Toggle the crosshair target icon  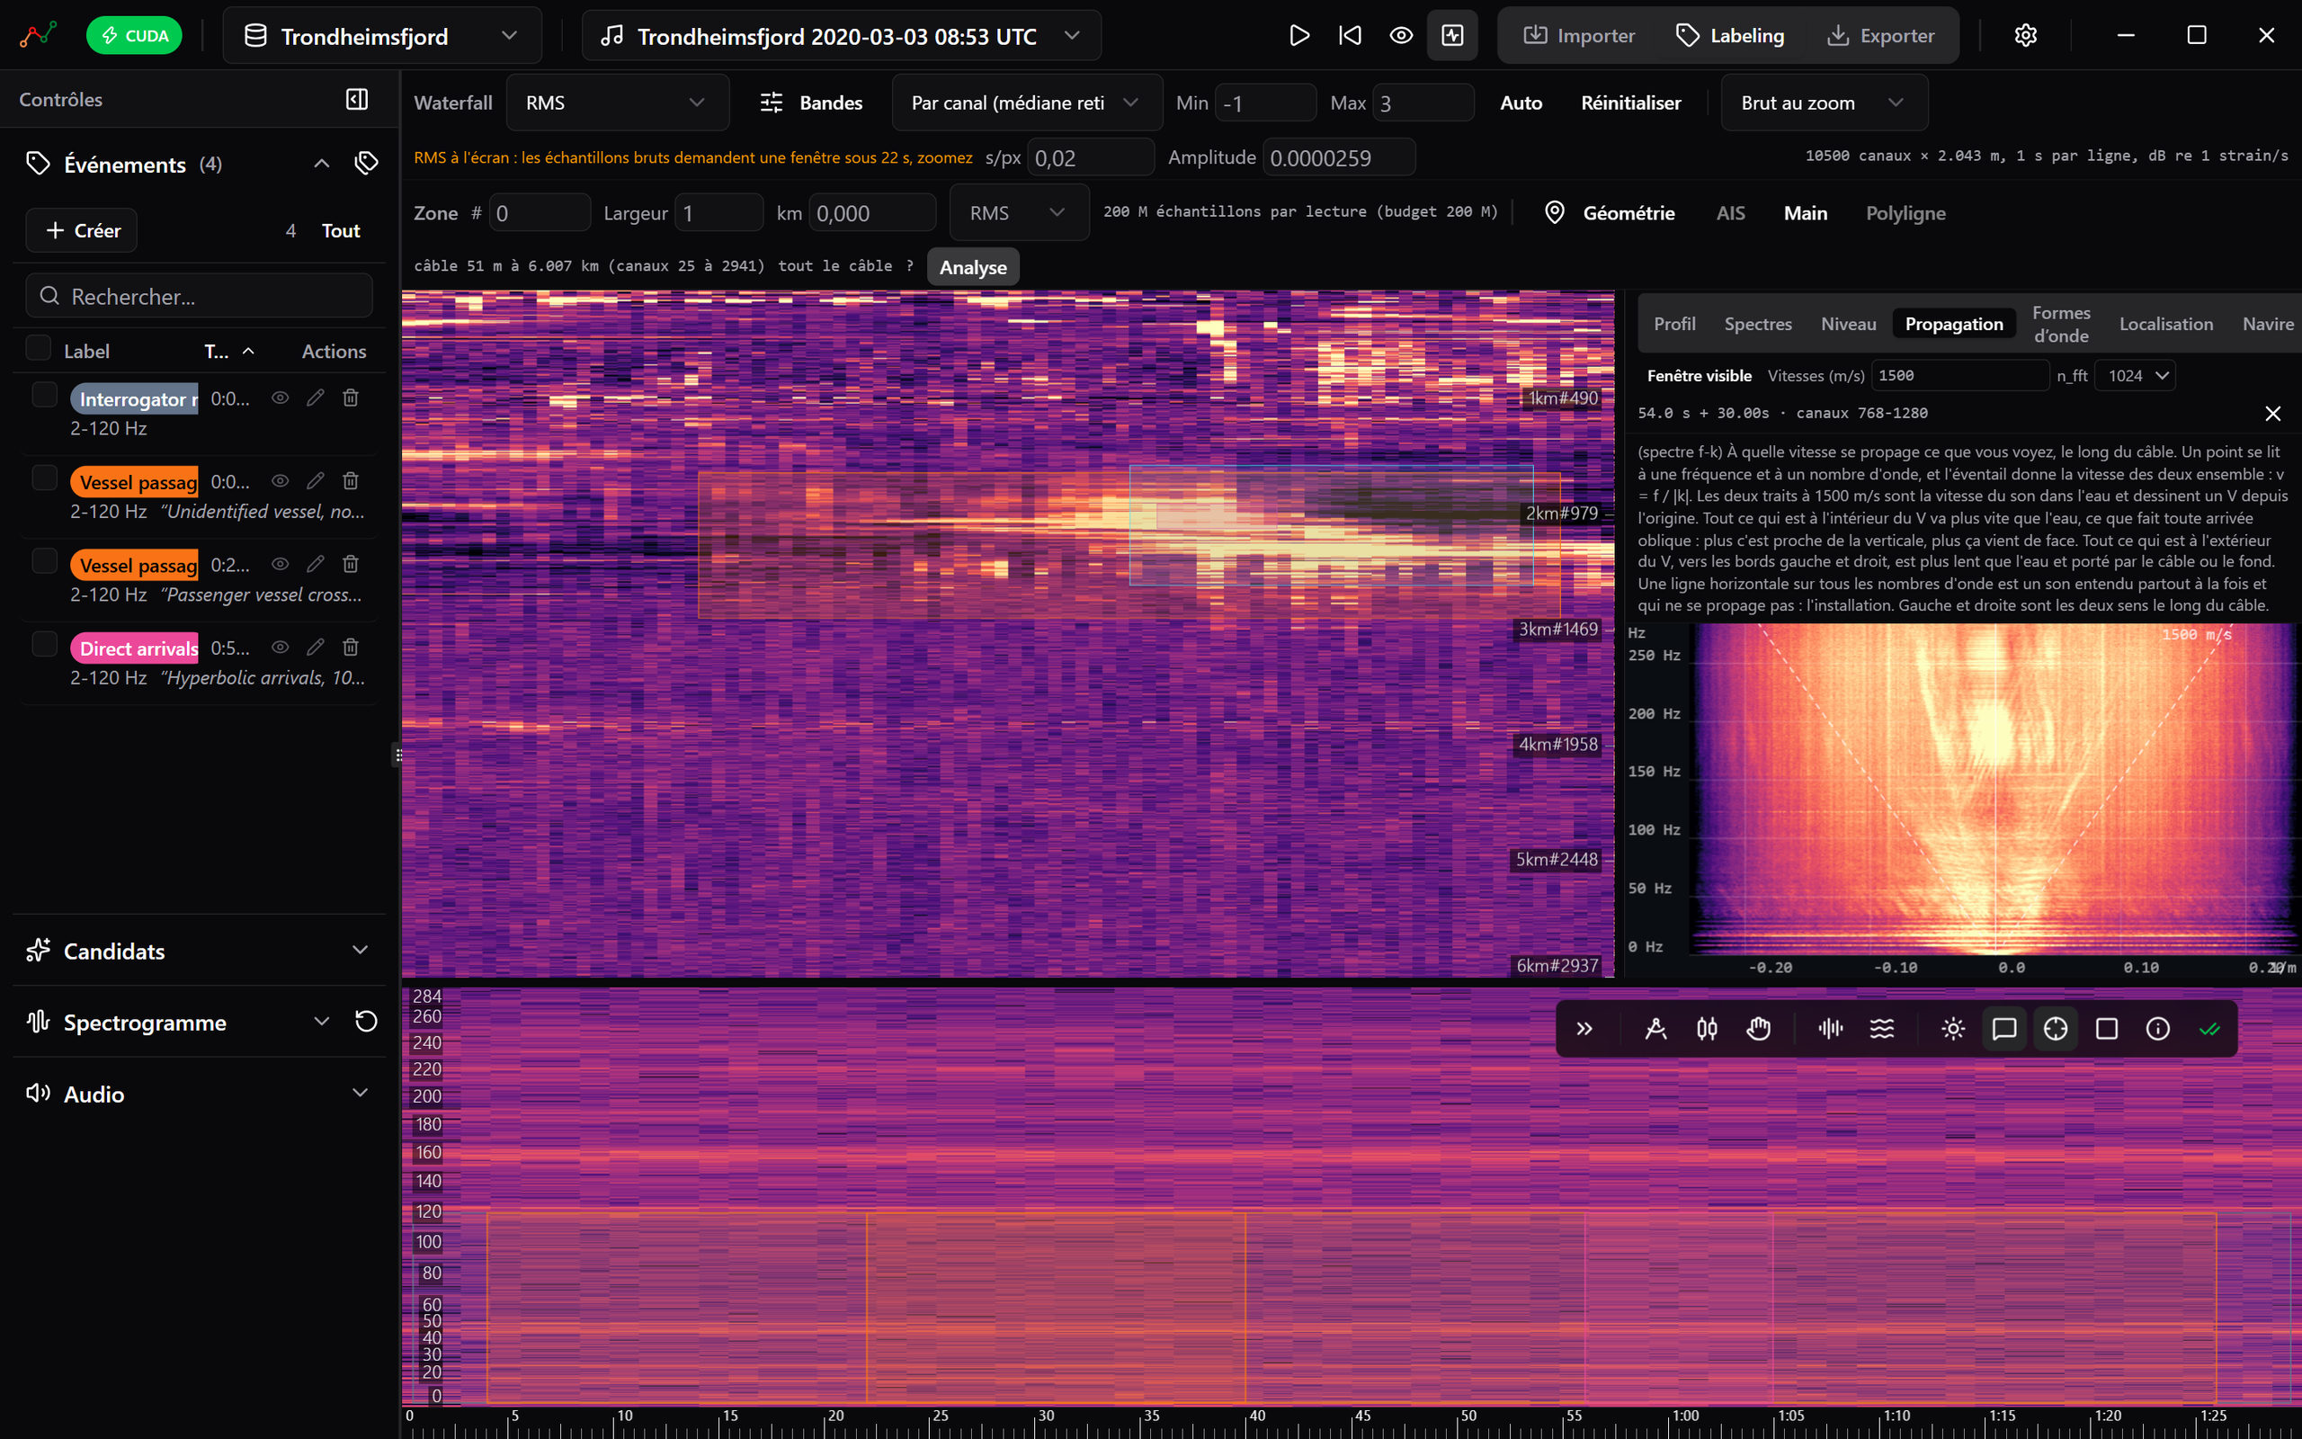[2056, 1029]
